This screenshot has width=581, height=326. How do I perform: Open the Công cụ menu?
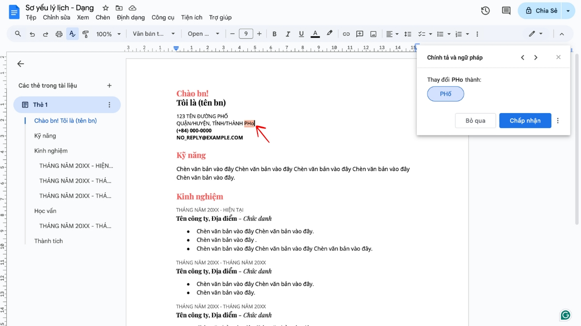pos(163,17)
